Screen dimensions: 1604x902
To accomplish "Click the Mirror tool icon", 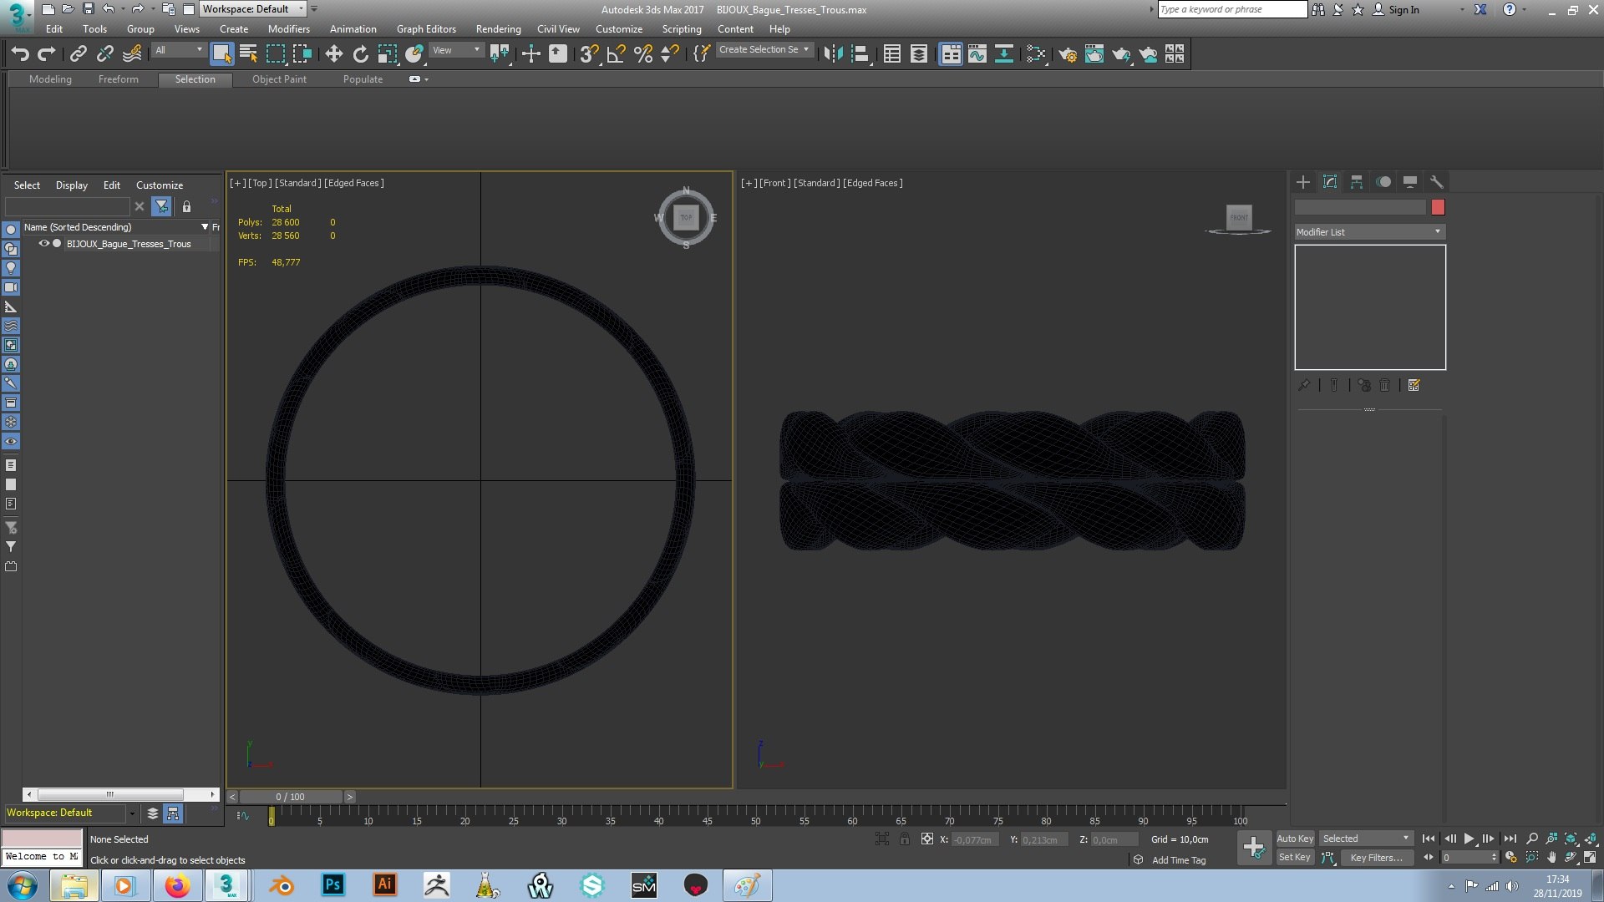I will point(832,54).
